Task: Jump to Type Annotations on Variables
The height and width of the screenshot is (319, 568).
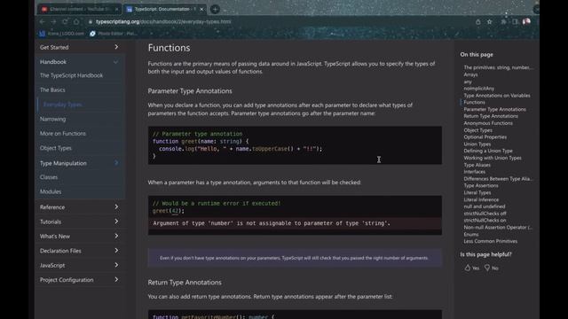Action: tap(497, 96)
